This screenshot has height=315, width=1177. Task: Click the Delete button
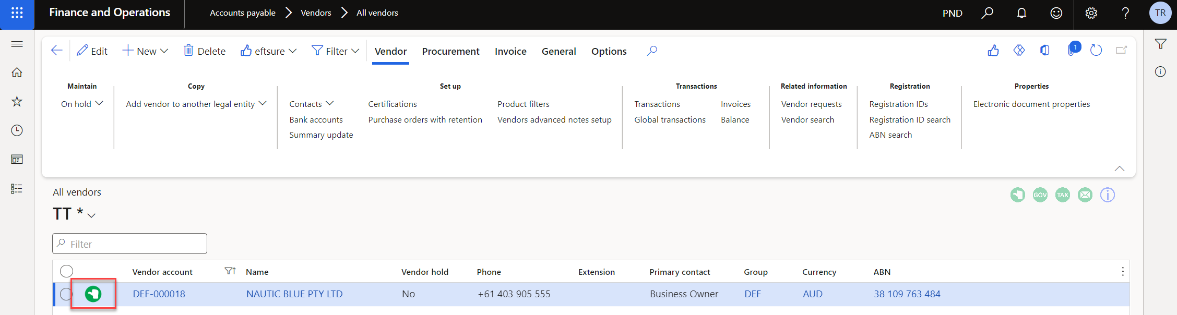205,51
